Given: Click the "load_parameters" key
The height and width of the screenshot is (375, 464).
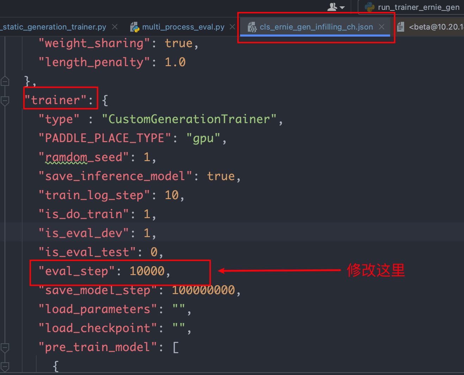Looking at the screenshot, I should [x=98, y=309].
